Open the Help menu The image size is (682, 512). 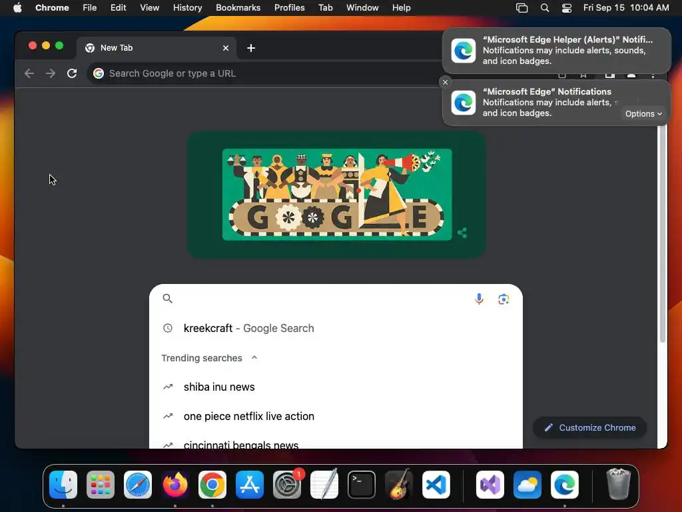pos(401,8)
